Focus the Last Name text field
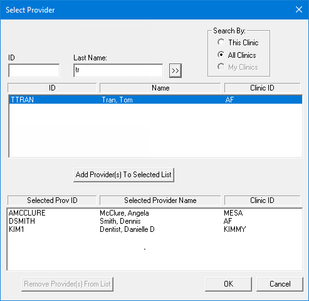The width and height of the screenshot is (309, 301). click(118, 70)
